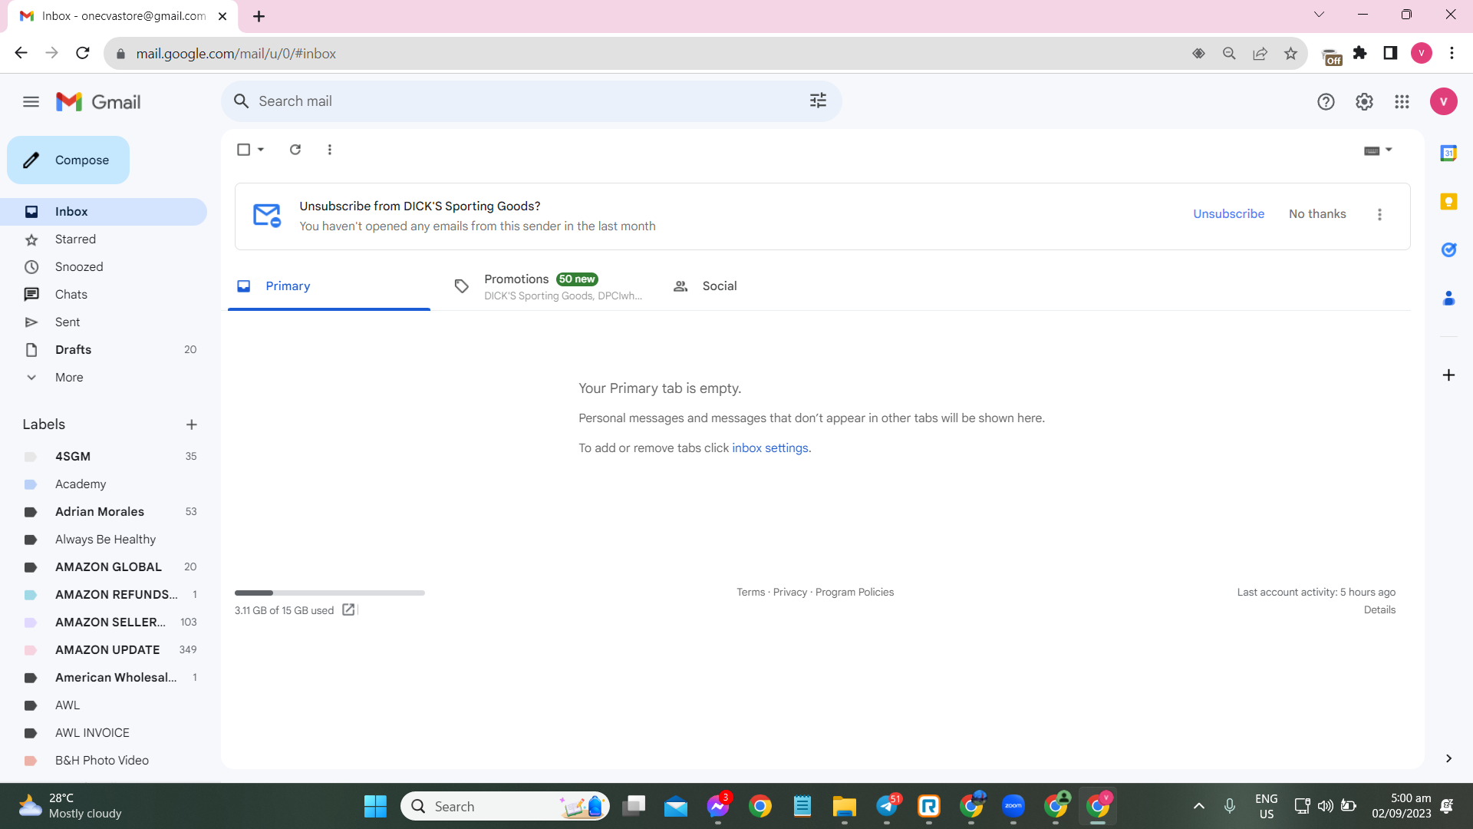This screenshot has width=1473, height=829.
Task: Open browser tab search dropdown arrow
Action: click(x=1319, y=15)
